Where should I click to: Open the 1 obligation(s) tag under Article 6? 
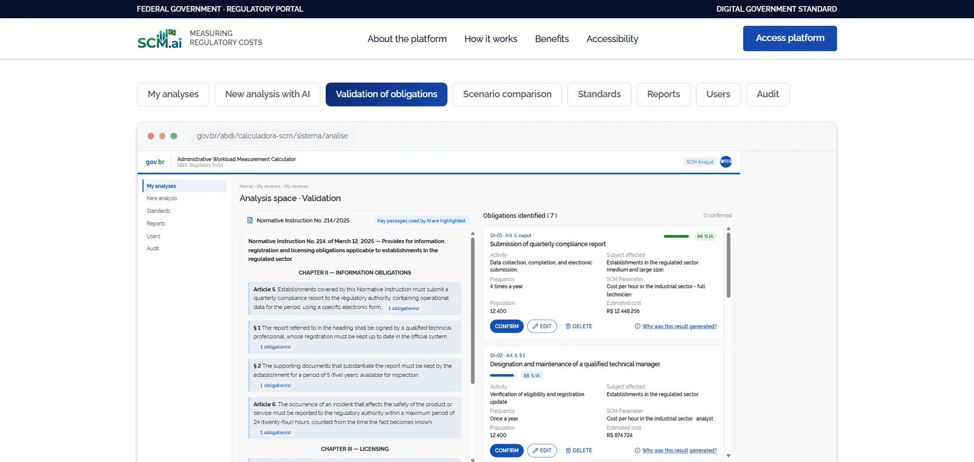pyautogui.click(x=275, y=433)
